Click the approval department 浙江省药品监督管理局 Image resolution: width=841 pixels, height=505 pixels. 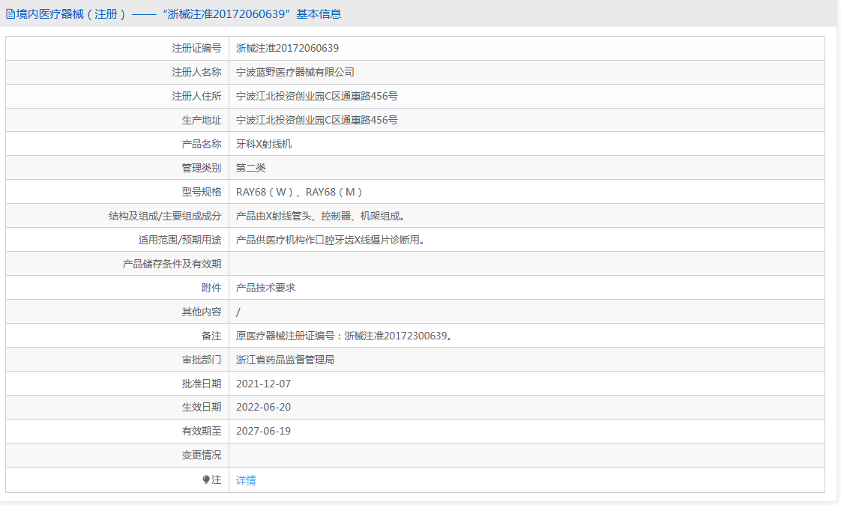click(286, 360)
